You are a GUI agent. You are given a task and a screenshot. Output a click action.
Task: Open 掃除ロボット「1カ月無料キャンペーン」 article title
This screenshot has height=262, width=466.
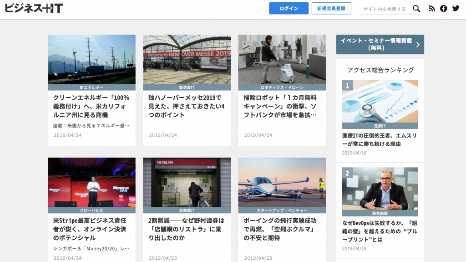280,106
